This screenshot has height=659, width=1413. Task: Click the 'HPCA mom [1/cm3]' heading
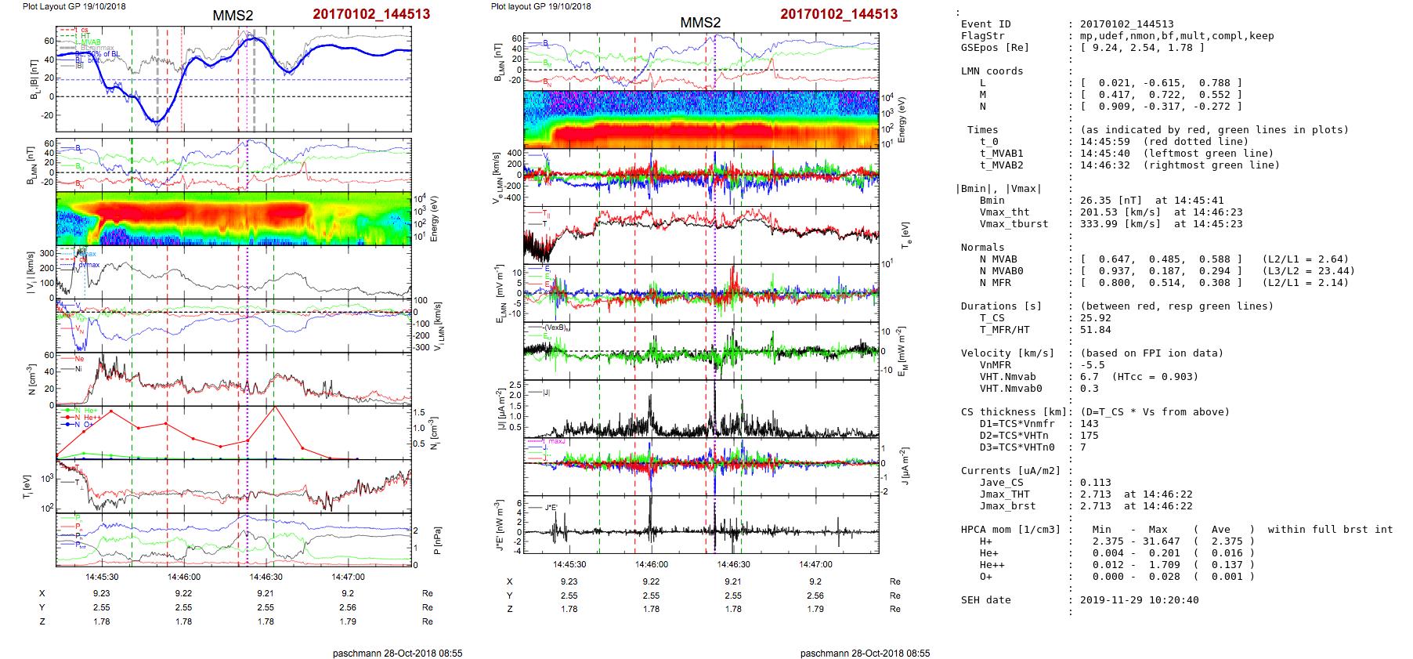1010,530
